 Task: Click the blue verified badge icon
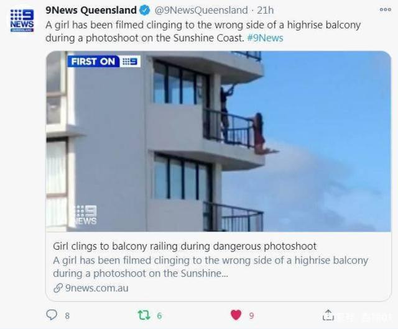[x=145, y=11]
